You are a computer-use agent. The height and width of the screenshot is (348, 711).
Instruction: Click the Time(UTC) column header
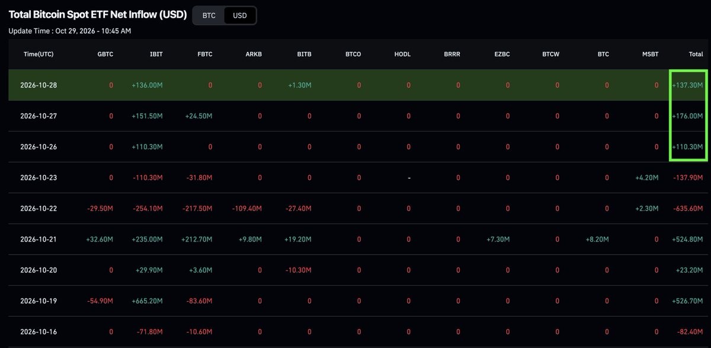(x=39, y=54)
